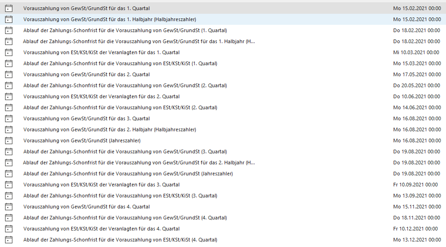
Task: Select calendar icon for GewSt/GrundSt 2. Quartal Vorauszahlung
Action: 8,74
